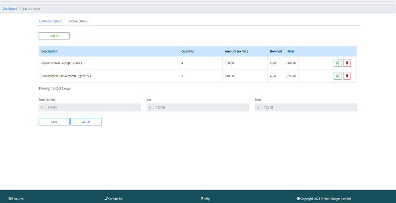Click the quantity cell showing 4
396x203 pixels.
(x=200, y=63)
